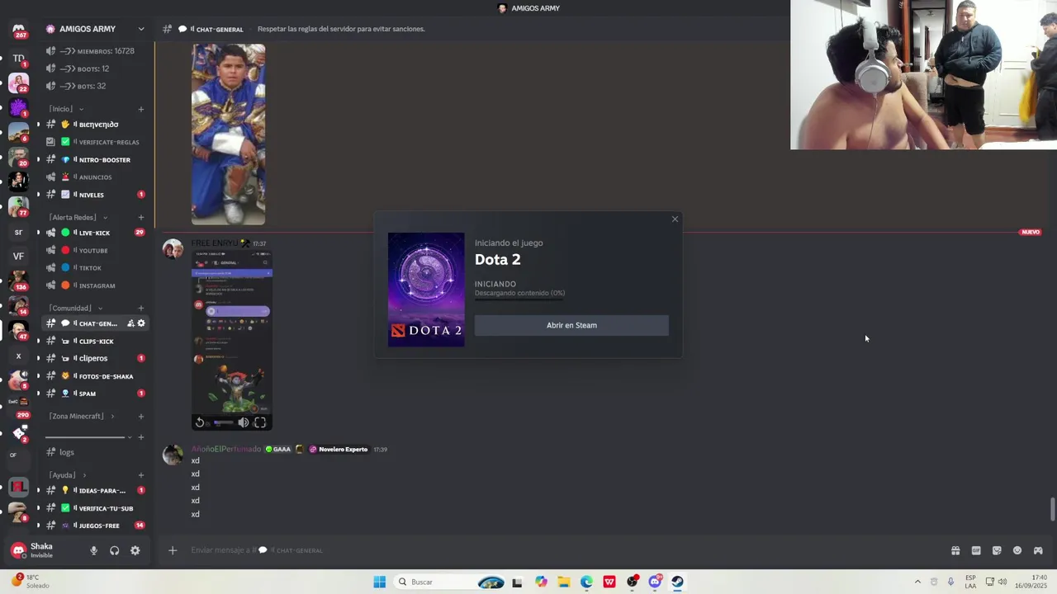
Task: Open the live-kick channel
Action: coord(96,233)
